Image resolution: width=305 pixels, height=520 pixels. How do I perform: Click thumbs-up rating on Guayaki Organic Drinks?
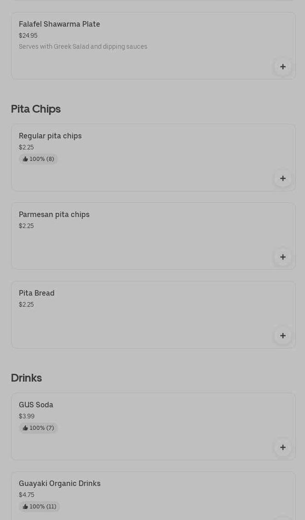pyautogui.click(x=40, y=507)
